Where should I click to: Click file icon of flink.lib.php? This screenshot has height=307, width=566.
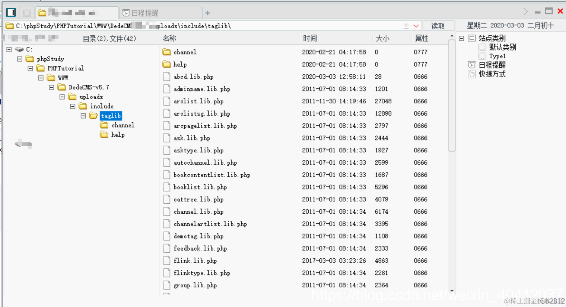(x=167, y=261)
